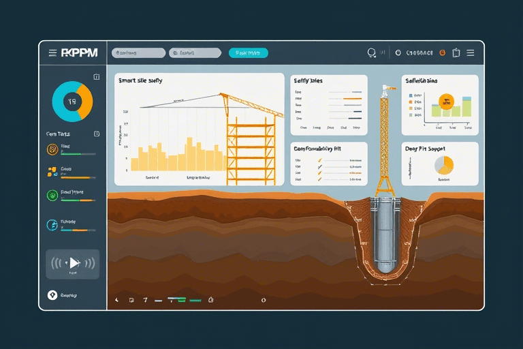Select the blue circular sidebar item icon
This screenshot has height=349, width=523.
tap(52, 225)
